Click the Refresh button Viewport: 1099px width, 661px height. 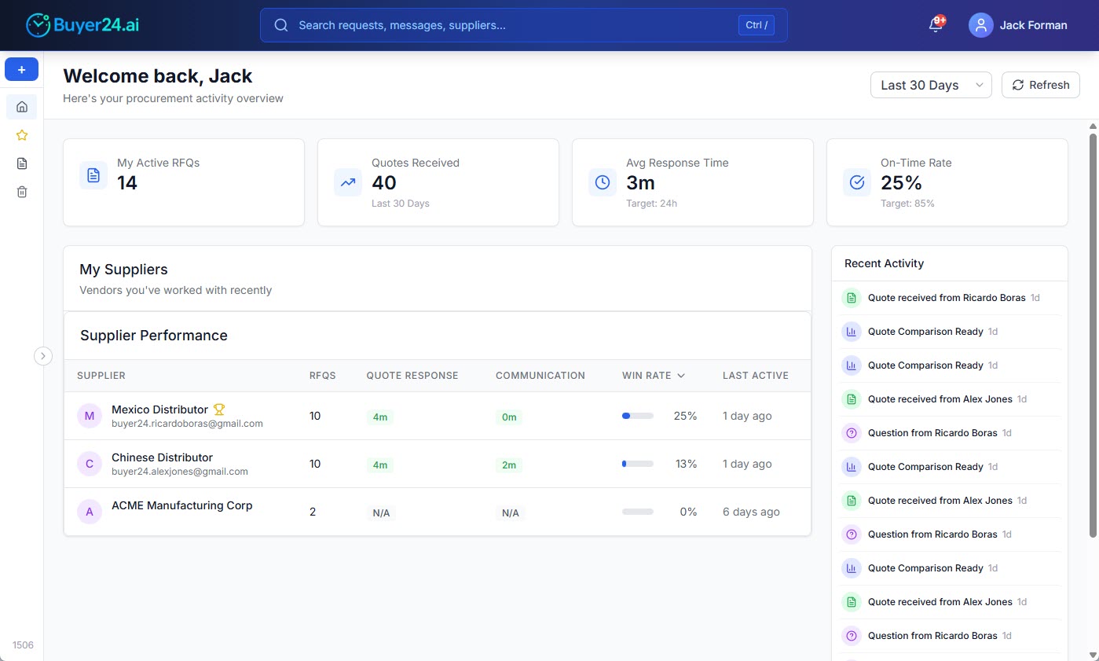point(1040,84)
